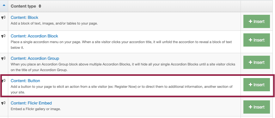Click the blue ascending sort arrow in first column
275x118 pixels.
4,5
